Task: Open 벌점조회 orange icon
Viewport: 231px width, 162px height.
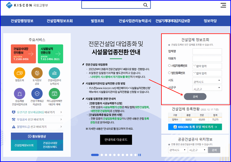Action: (x=20, y=73)
